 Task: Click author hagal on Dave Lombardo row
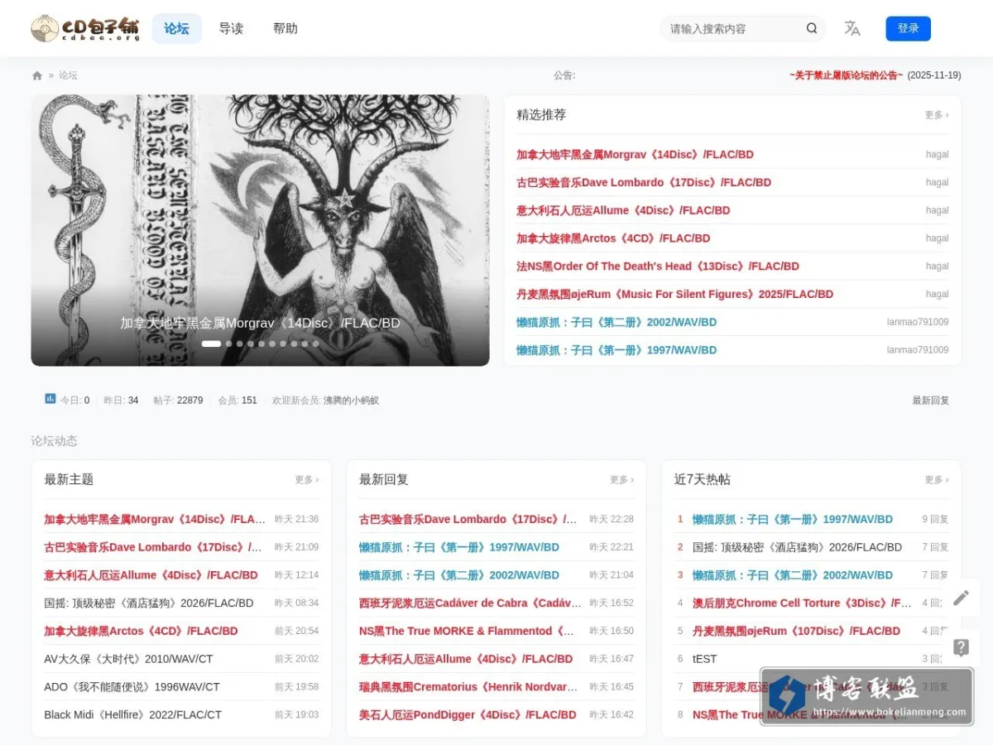(937, 182)
